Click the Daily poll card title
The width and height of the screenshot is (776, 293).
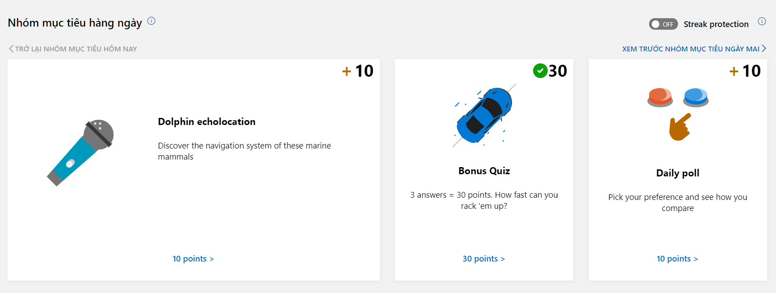click(x=678, y=173)
